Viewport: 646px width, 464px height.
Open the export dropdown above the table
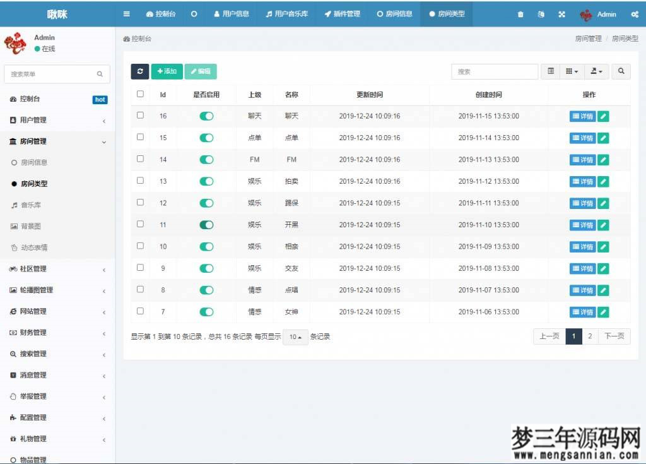[x=596, y=71]
